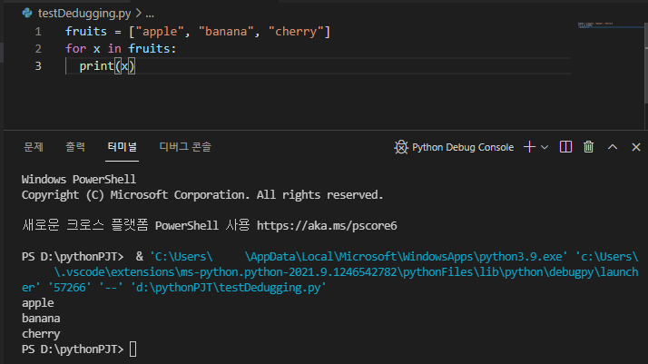Open the terminal launch profile dropdown chevron
648x364 pixels.
click(x=545, y=147)
